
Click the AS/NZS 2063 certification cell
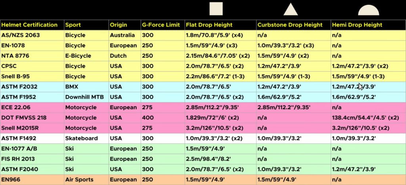(32, 35)
